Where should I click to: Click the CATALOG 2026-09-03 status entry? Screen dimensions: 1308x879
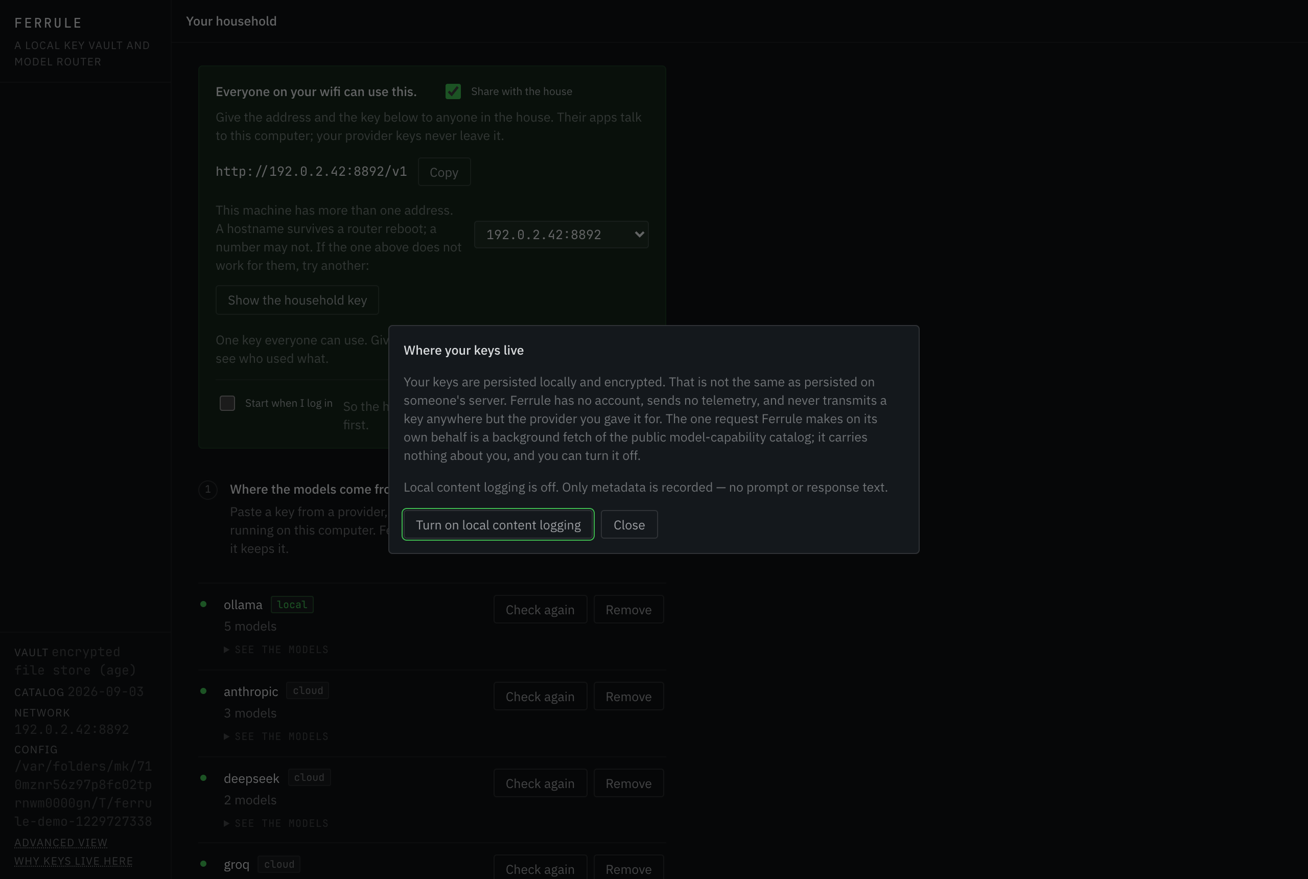[79, 692]
